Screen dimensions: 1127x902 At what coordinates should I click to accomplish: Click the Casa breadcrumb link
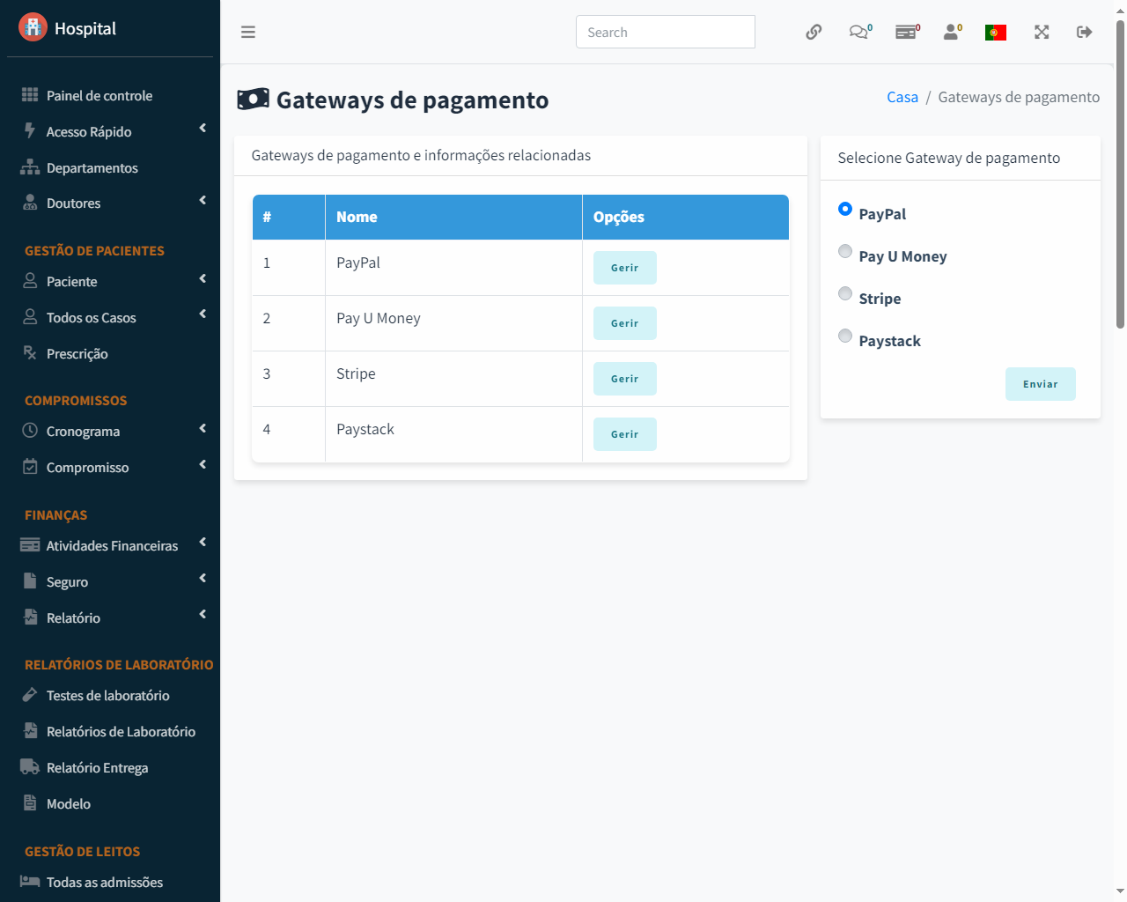[x=902, y=97]
